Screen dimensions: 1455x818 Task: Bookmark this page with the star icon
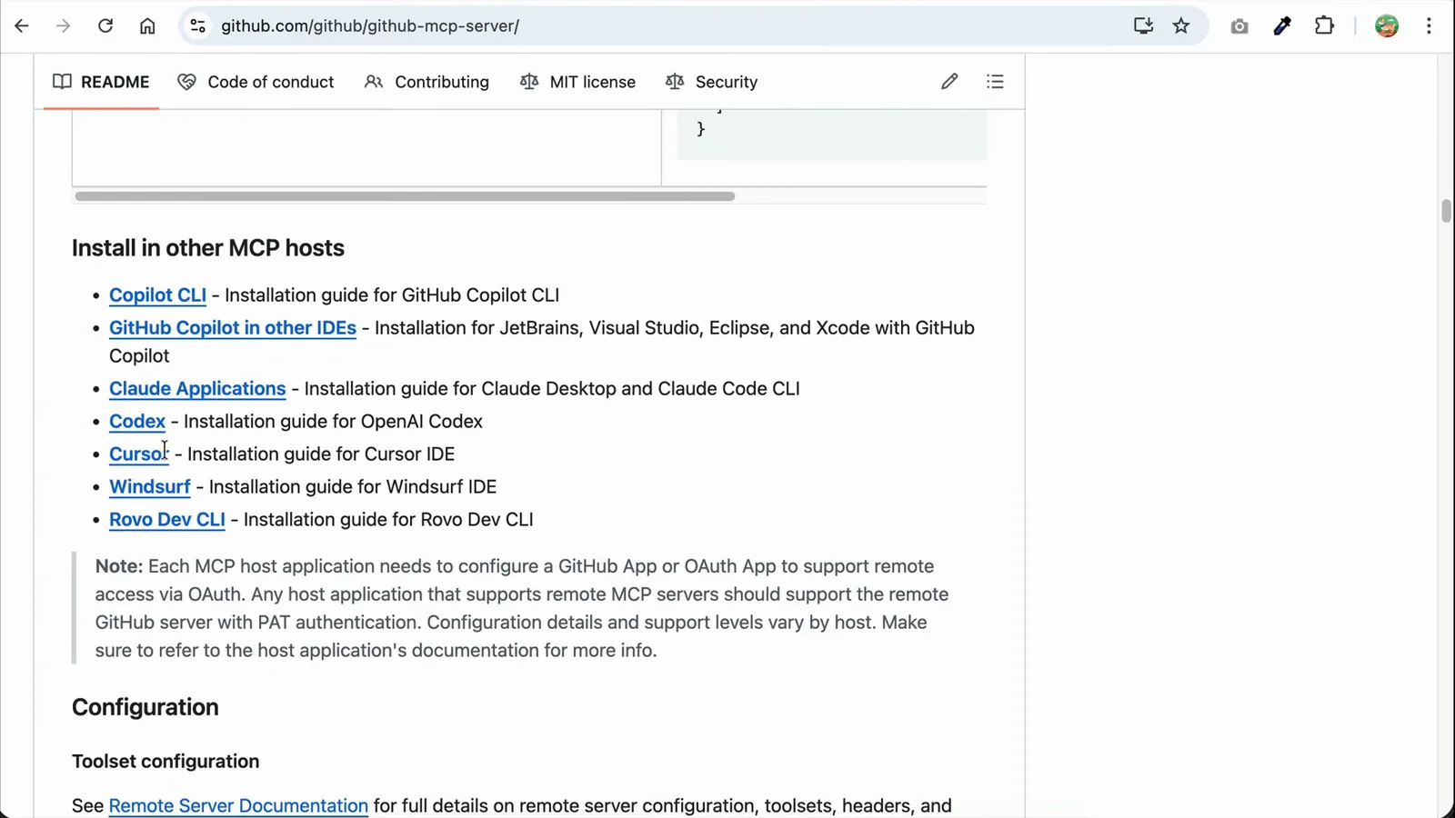click(x=1181, y=26)
